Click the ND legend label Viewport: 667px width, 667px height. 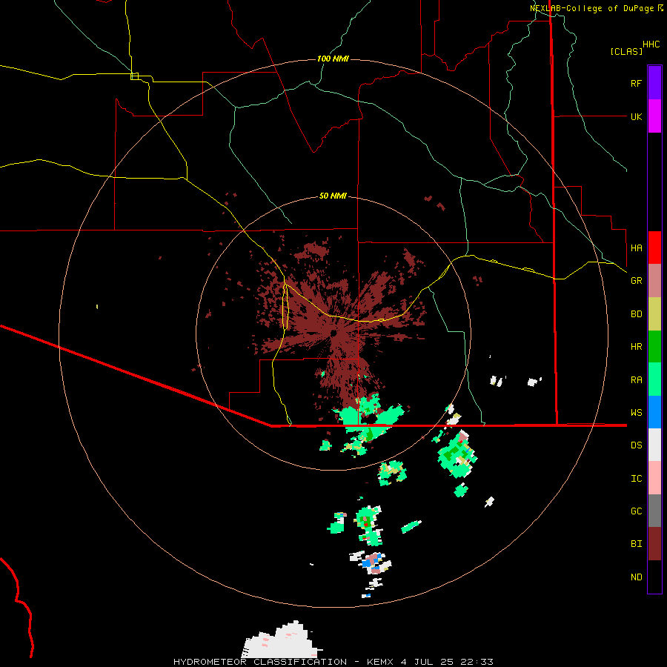pyautogui.click(x=636, y=577)
